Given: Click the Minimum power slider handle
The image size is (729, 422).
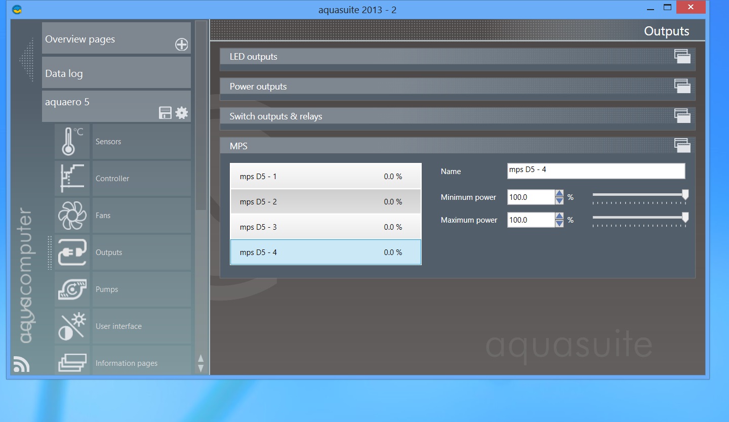Looking at the screenshot, I should click(x=685, y=195).
